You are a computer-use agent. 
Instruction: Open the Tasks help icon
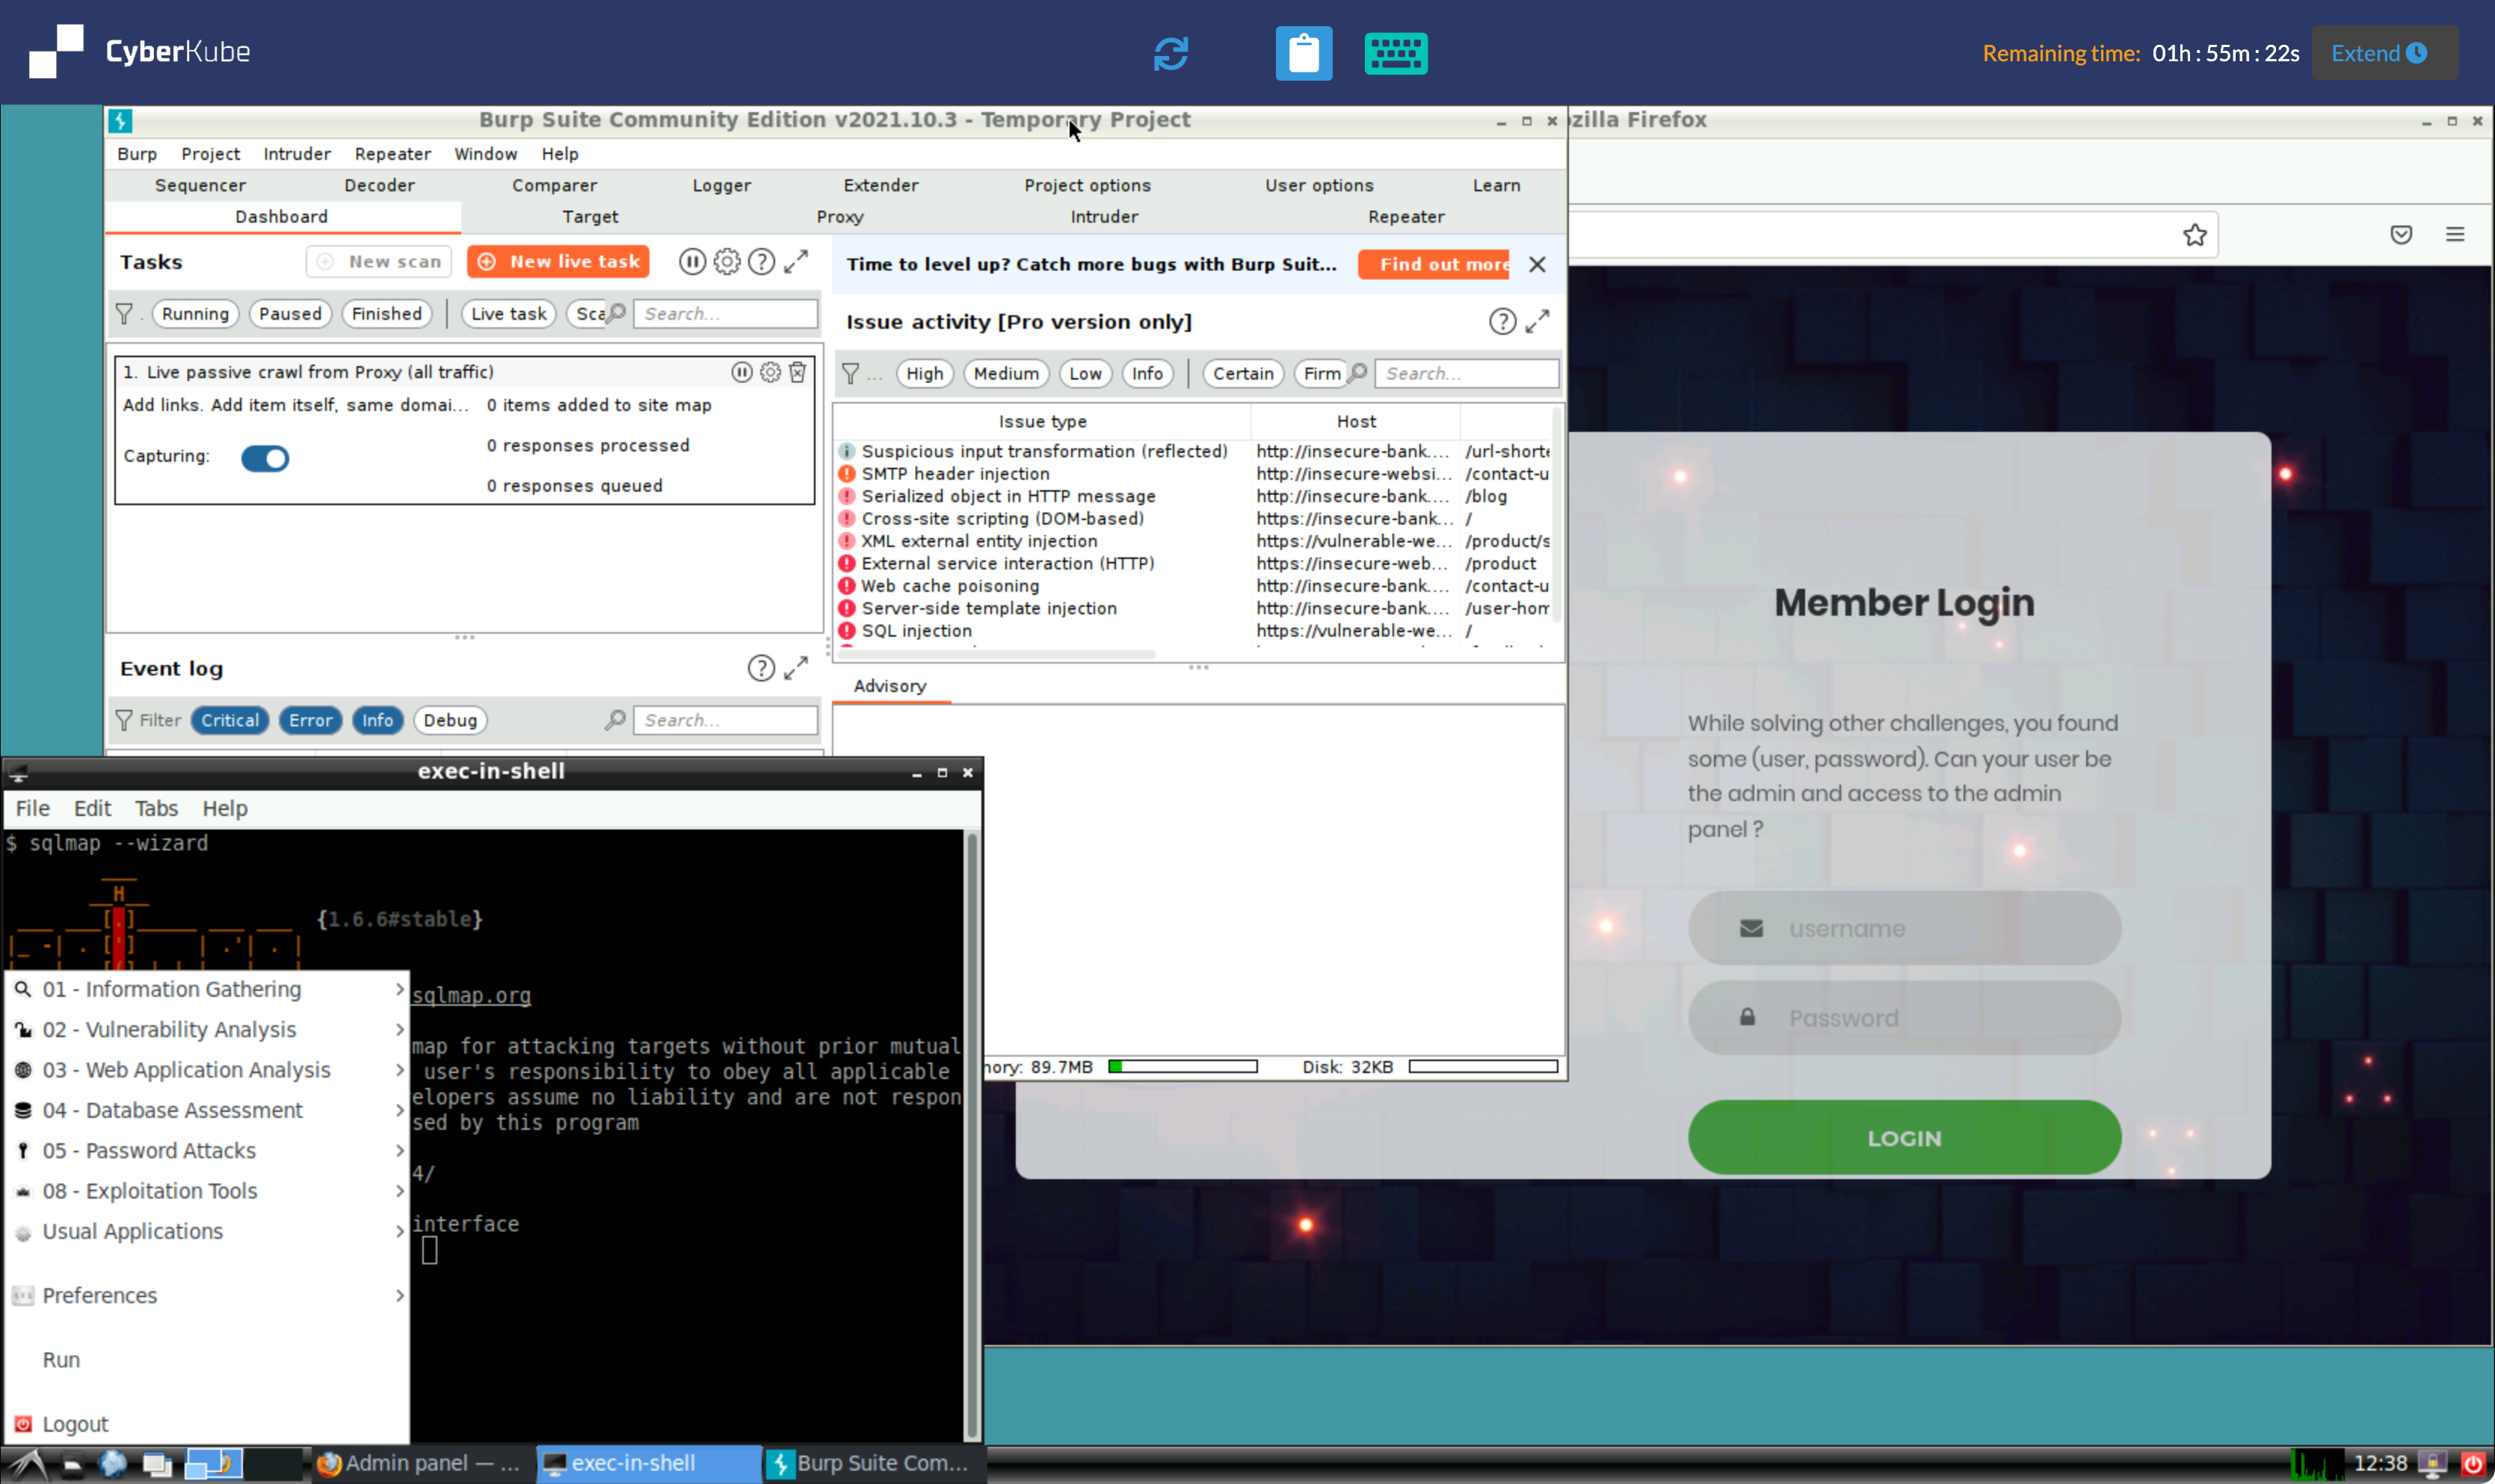click(761, 262)
